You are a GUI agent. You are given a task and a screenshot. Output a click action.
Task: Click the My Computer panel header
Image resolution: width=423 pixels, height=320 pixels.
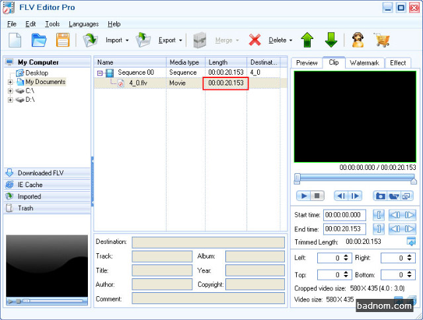click(47, 62)
